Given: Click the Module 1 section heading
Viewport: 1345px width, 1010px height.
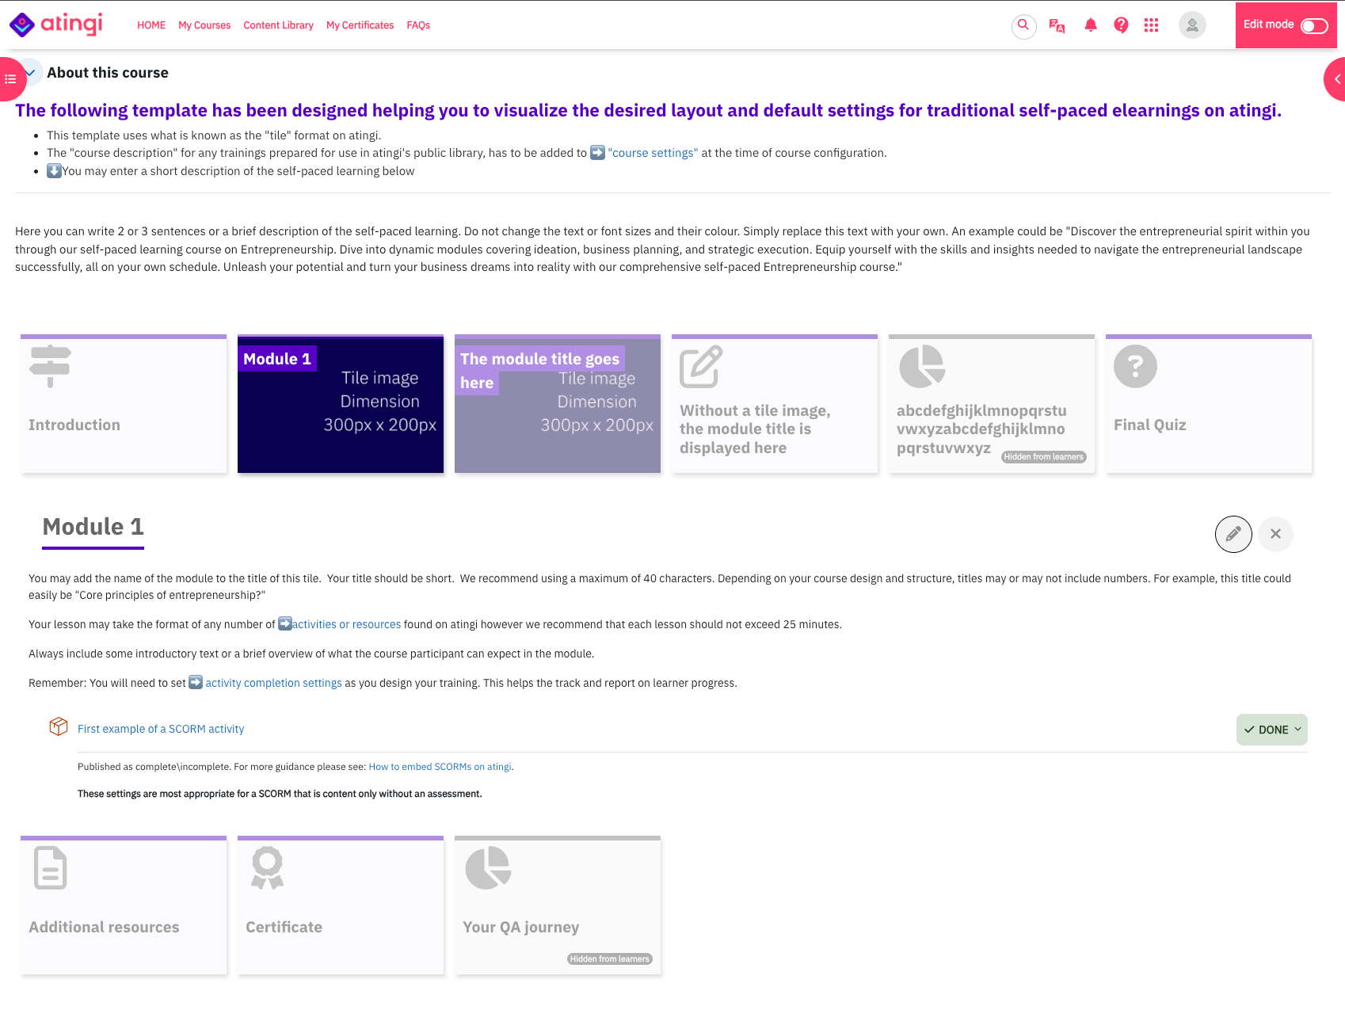Looking at the screenshot, I should coord(93,527).
